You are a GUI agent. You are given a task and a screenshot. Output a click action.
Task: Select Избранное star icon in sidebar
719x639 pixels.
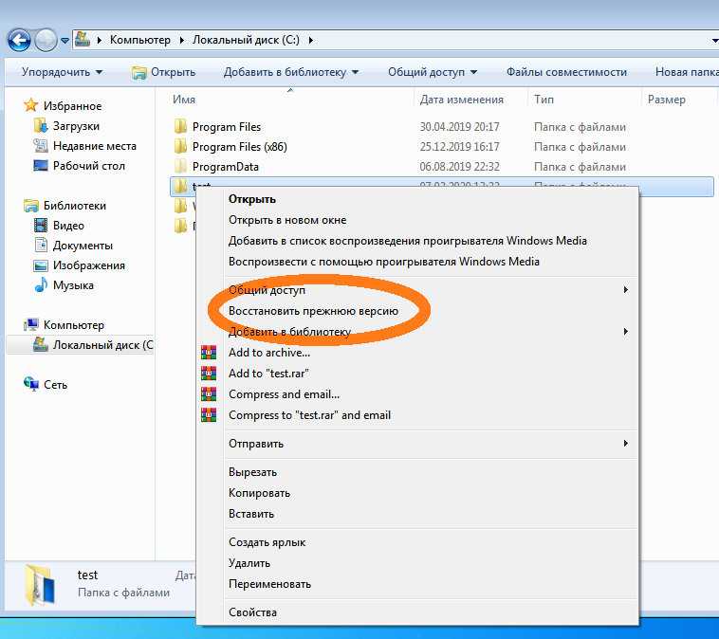tap(30, 105)
